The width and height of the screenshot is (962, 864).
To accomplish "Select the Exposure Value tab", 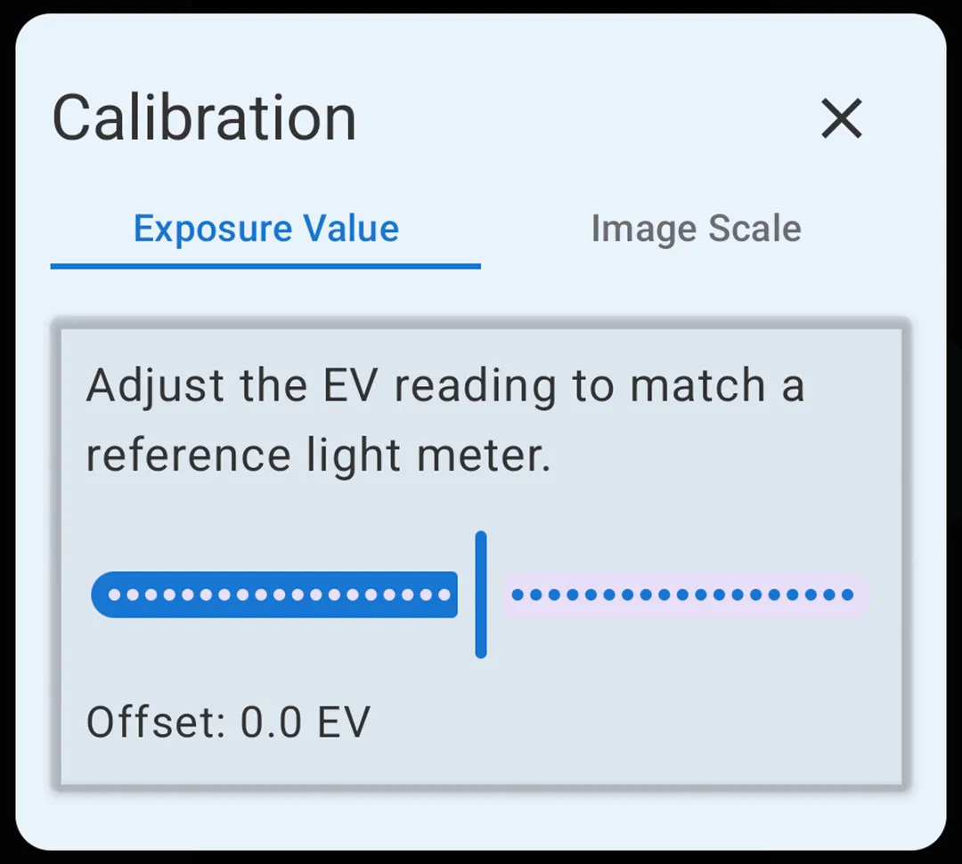I will (x=265, y=229).
